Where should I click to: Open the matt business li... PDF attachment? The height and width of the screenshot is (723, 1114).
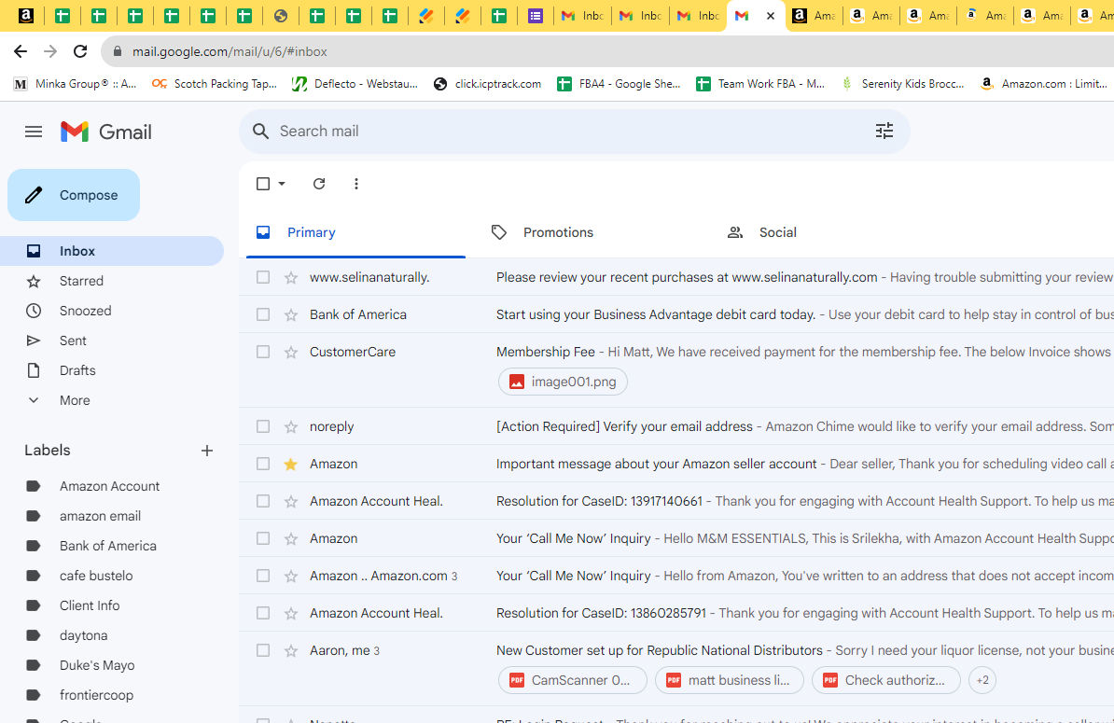[x=730, y=680]
